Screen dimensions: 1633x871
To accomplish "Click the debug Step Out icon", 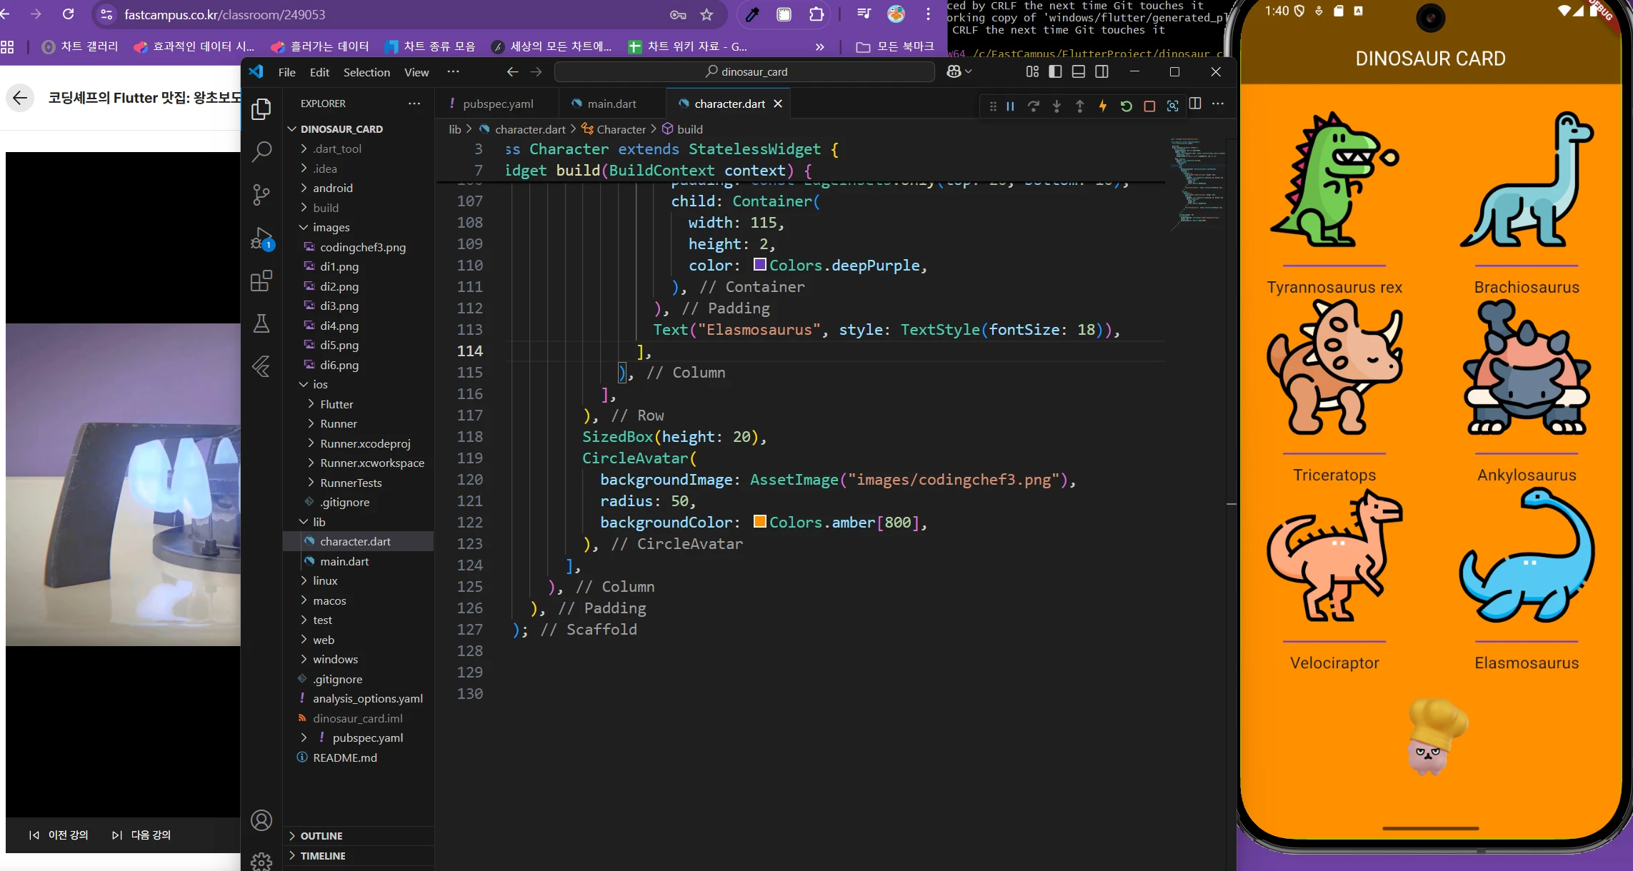I will [x=1079, y=106].
